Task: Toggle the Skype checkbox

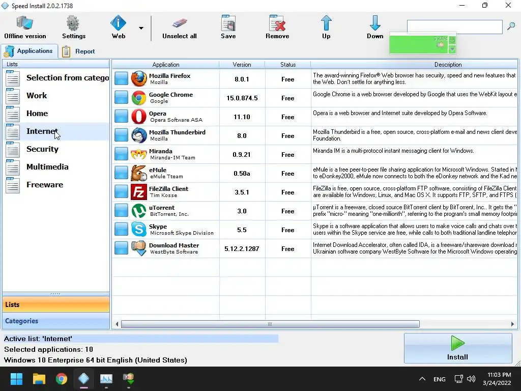Action: (x=121, y=230)
